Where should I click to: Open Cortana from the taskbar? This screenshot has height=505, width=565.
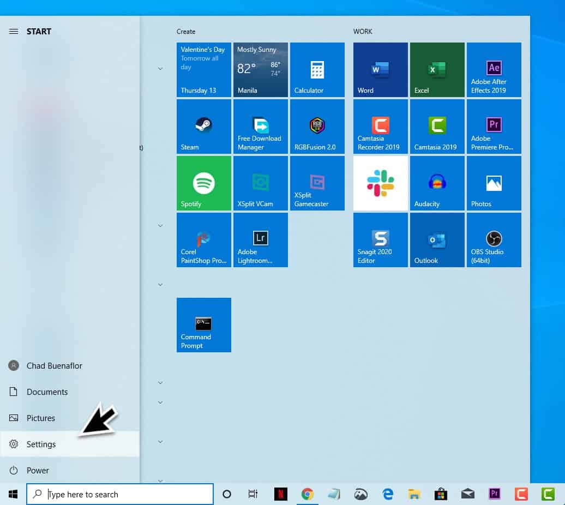pyautogui.click(x=227, y=494)
